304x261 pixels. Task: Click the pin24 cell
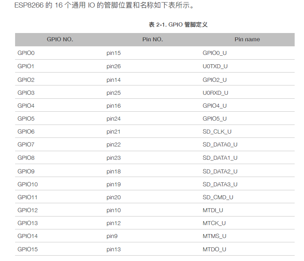(114, 119)
